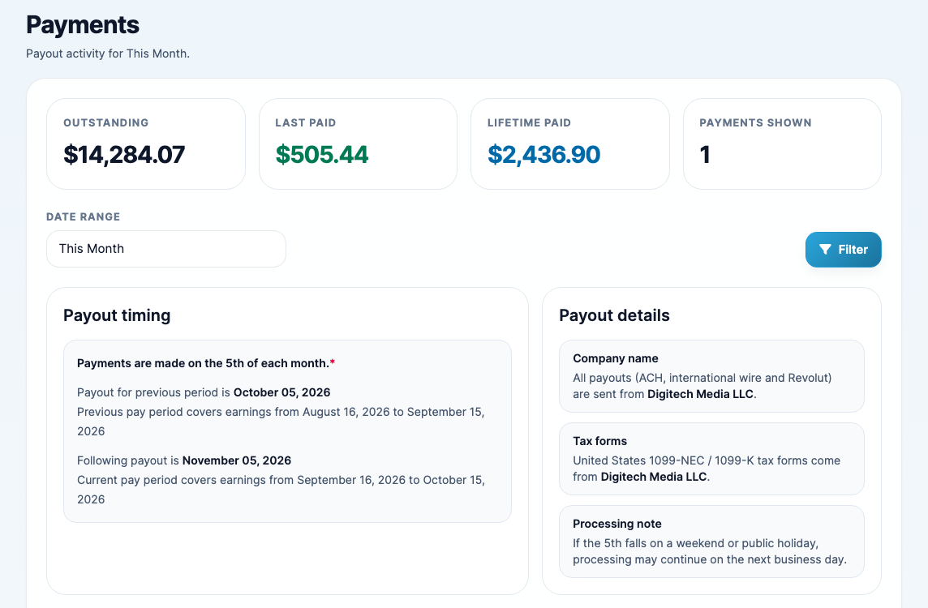The width and height of the screenshot is (928, 608).
Task: Click the LAST PAID label
Action: [x=305, y=123]
